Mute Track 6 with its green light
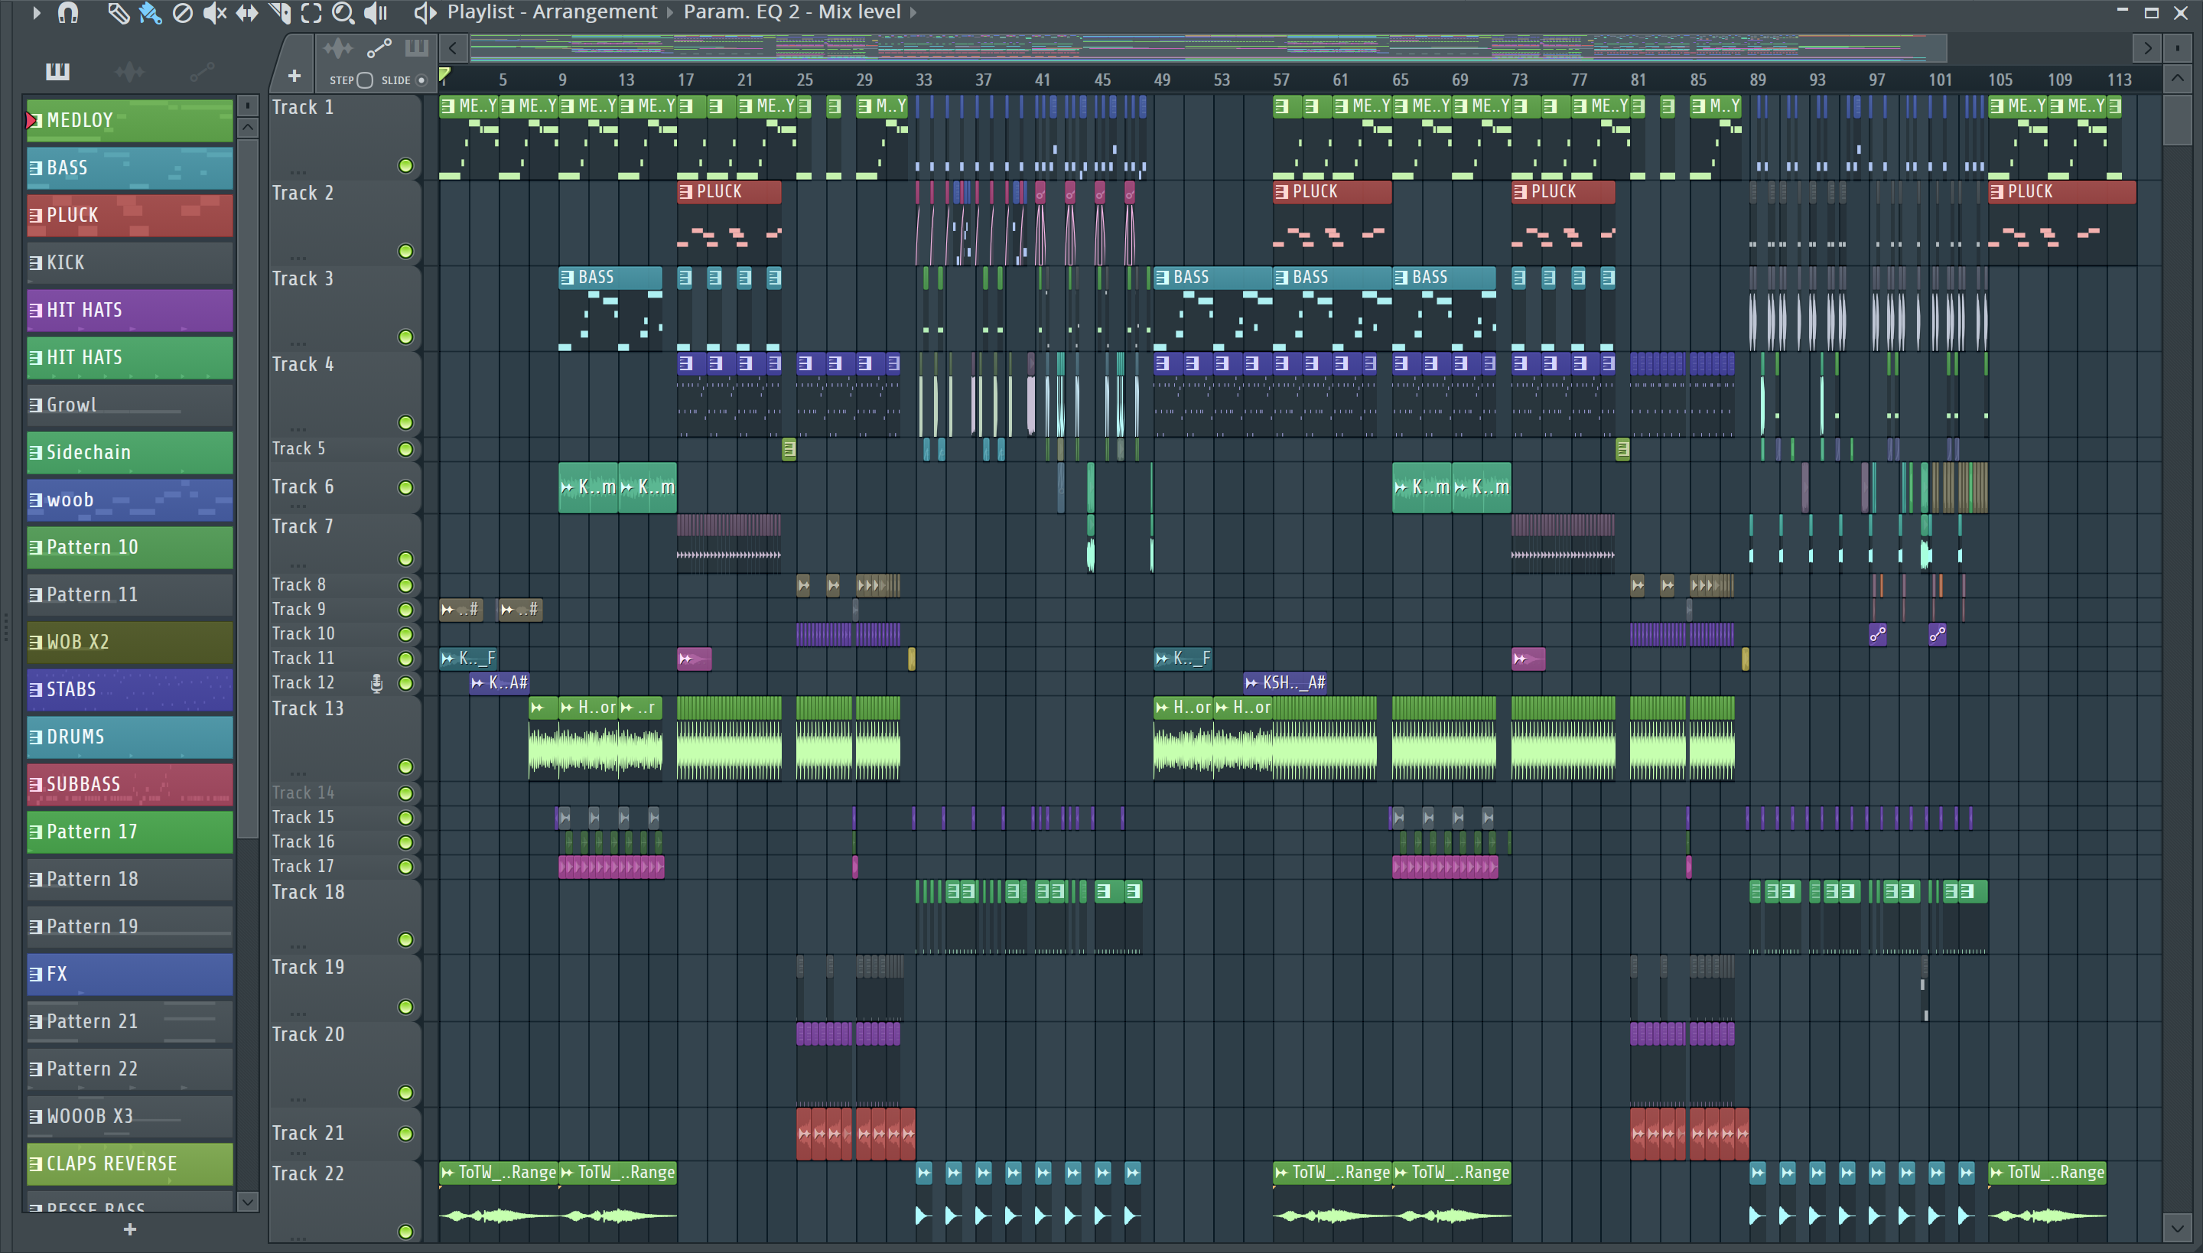This screenshot has height=1253, width=2203. coord(405,487)
